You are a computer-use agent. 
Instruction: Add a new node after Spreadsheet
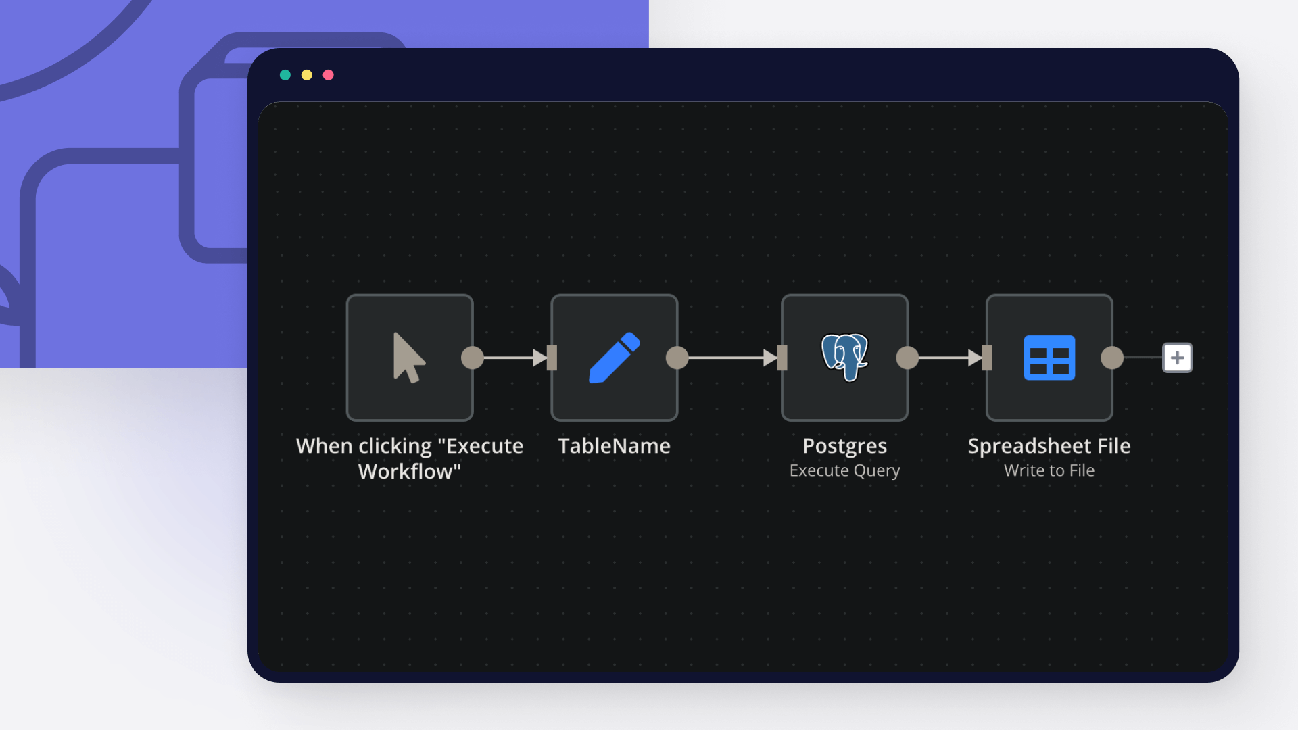pos(1178,358)
